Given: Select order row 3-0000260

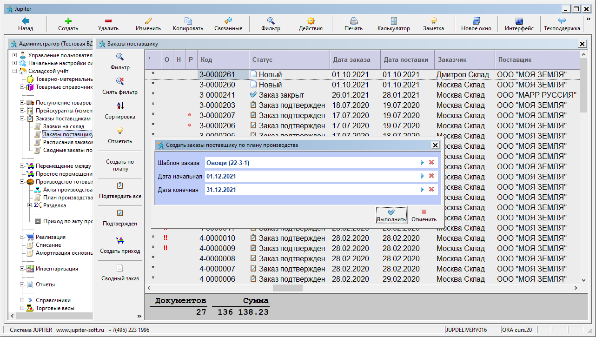Looking at the screenshot, I should pos(362,85).
